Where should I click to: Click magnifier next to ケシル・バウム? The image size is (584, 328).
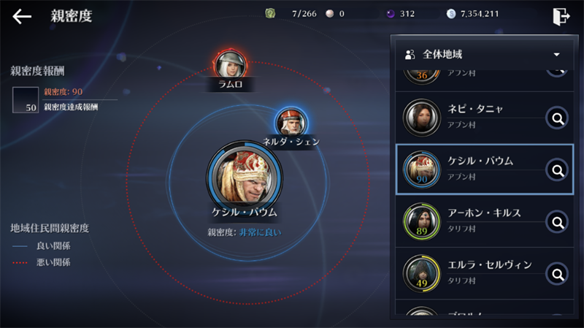[x=557, y=170]
